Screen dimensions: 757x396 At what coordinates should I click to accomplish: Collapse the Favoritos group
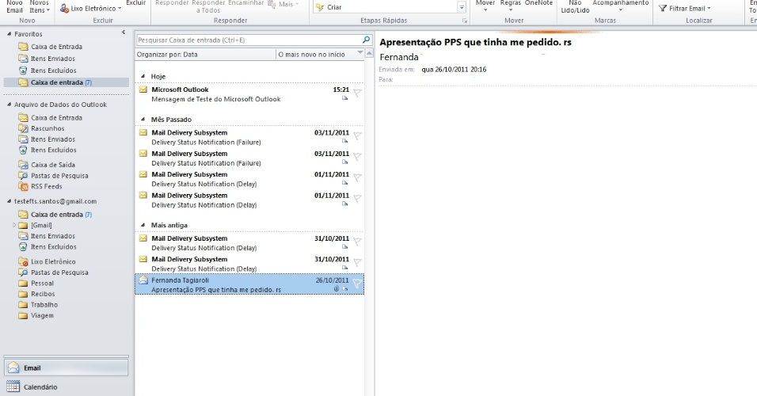9,34
